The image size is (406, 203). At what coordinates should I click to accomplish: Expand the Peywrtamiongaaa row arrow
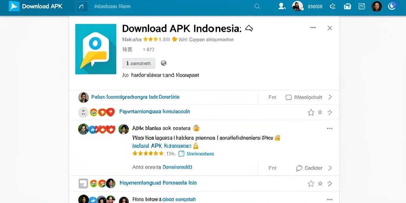[x=329, y=112]
